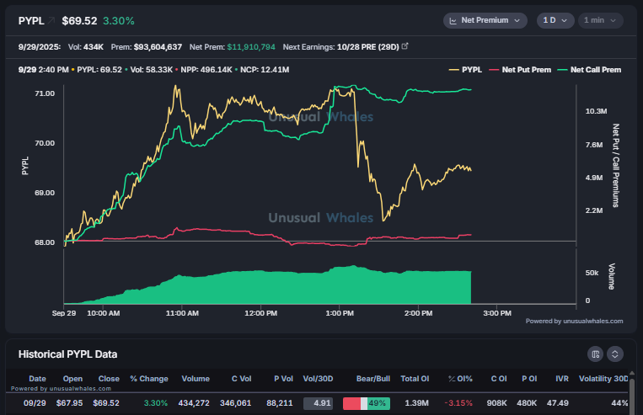Open the 1 min interval dropdown
The height and width of the screenshot is (415, 643).
(x=602, y=20)
